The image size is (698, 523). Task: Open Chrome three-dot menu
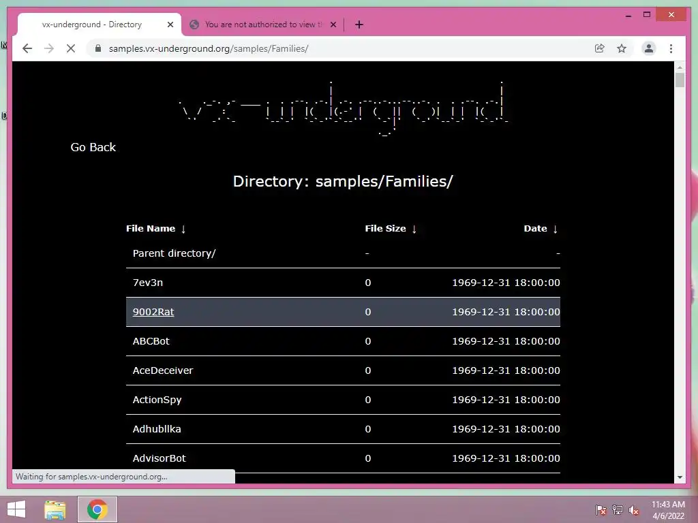coord(671,48)
